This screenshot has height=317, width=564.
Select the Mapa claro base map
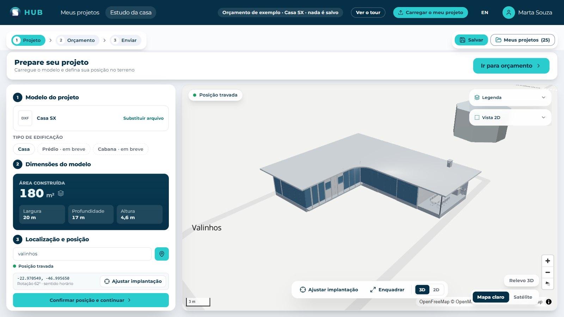point(491,297)
